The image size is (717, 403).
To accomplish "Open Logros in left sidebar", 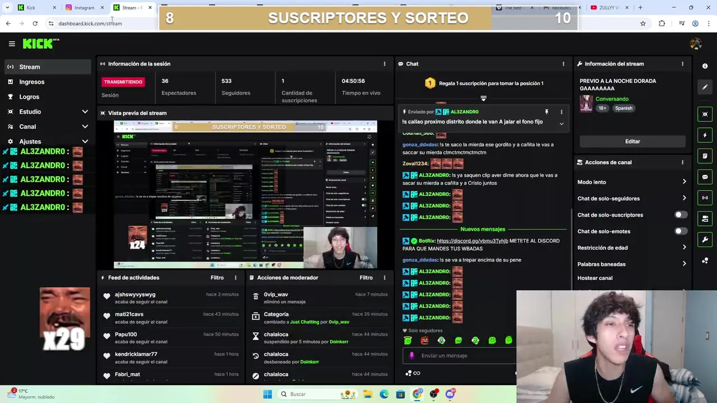I will [48, 97].
